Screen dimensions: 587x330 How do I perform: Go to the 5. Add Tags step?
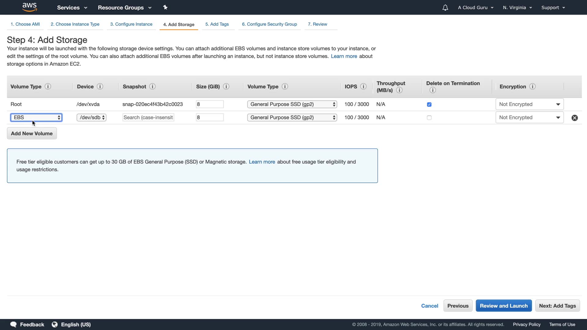(217, 24)
